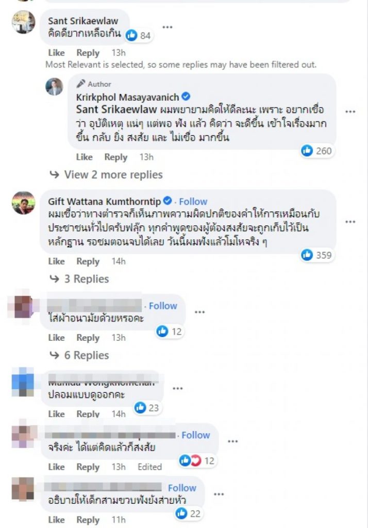Like Sant Srikaewlaw's comment
Image resolution: width=368 pixels, height=528 pixels.
pos(56,53)
